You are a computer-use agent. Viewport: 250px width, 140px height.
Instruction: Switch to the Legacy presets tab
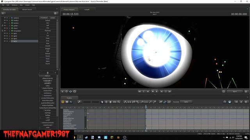tap(52, 17)
